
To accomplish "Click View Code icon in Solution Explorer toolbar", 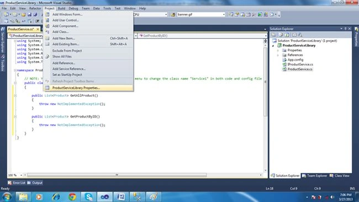I will (x=294, y=35).
